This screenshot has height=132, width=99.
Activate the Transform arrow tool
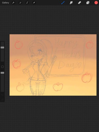(34, 3)
